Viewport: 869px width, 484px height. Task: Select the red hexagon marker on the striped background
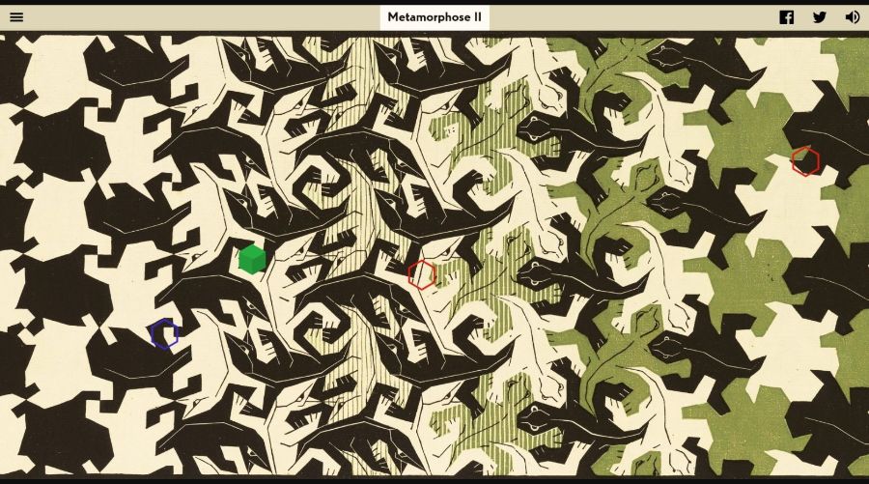[422, 274]
